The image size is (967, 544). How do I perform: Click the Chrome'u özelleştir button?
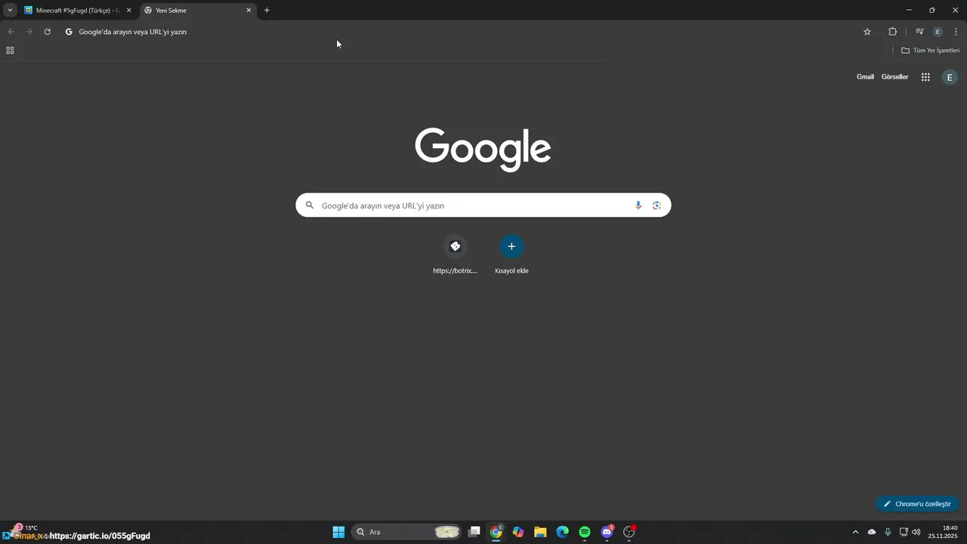[917, 504]
